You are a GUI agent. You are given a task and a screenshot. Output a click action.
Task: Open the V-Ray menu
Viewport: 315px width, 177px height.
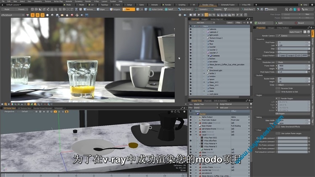[x=97, y=1]
